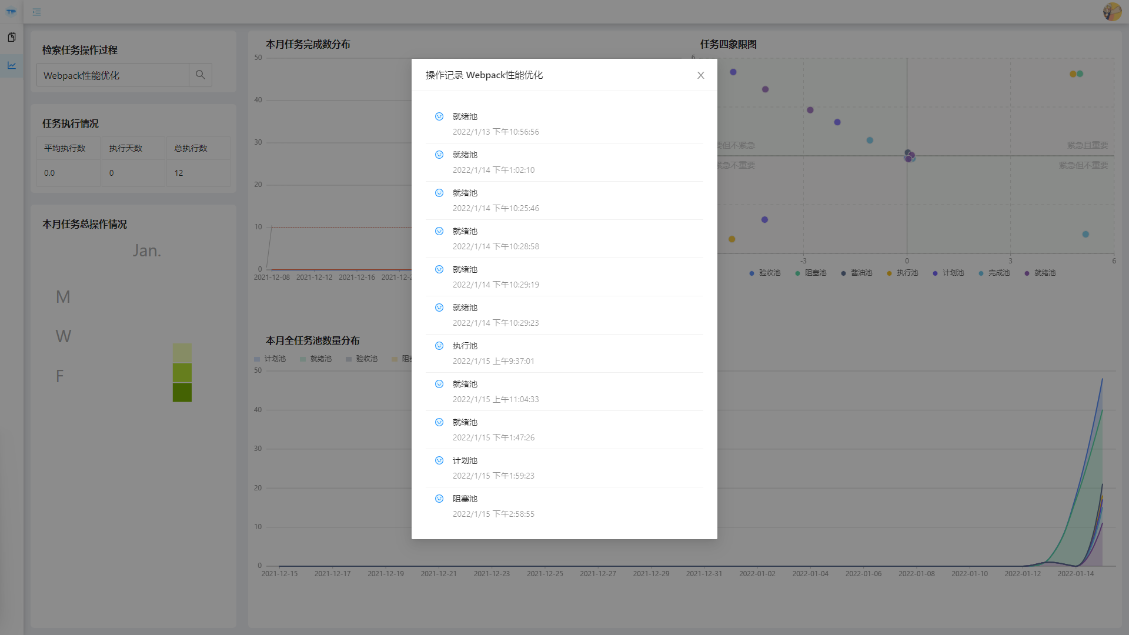Click the TP app logo
1129x635 pixels.
[x=11, y=11]
